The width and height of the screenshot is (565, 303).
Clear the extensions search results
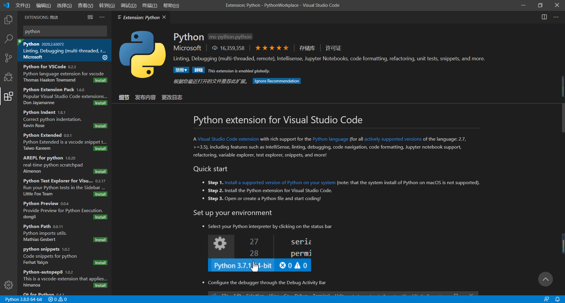point(90,17)
